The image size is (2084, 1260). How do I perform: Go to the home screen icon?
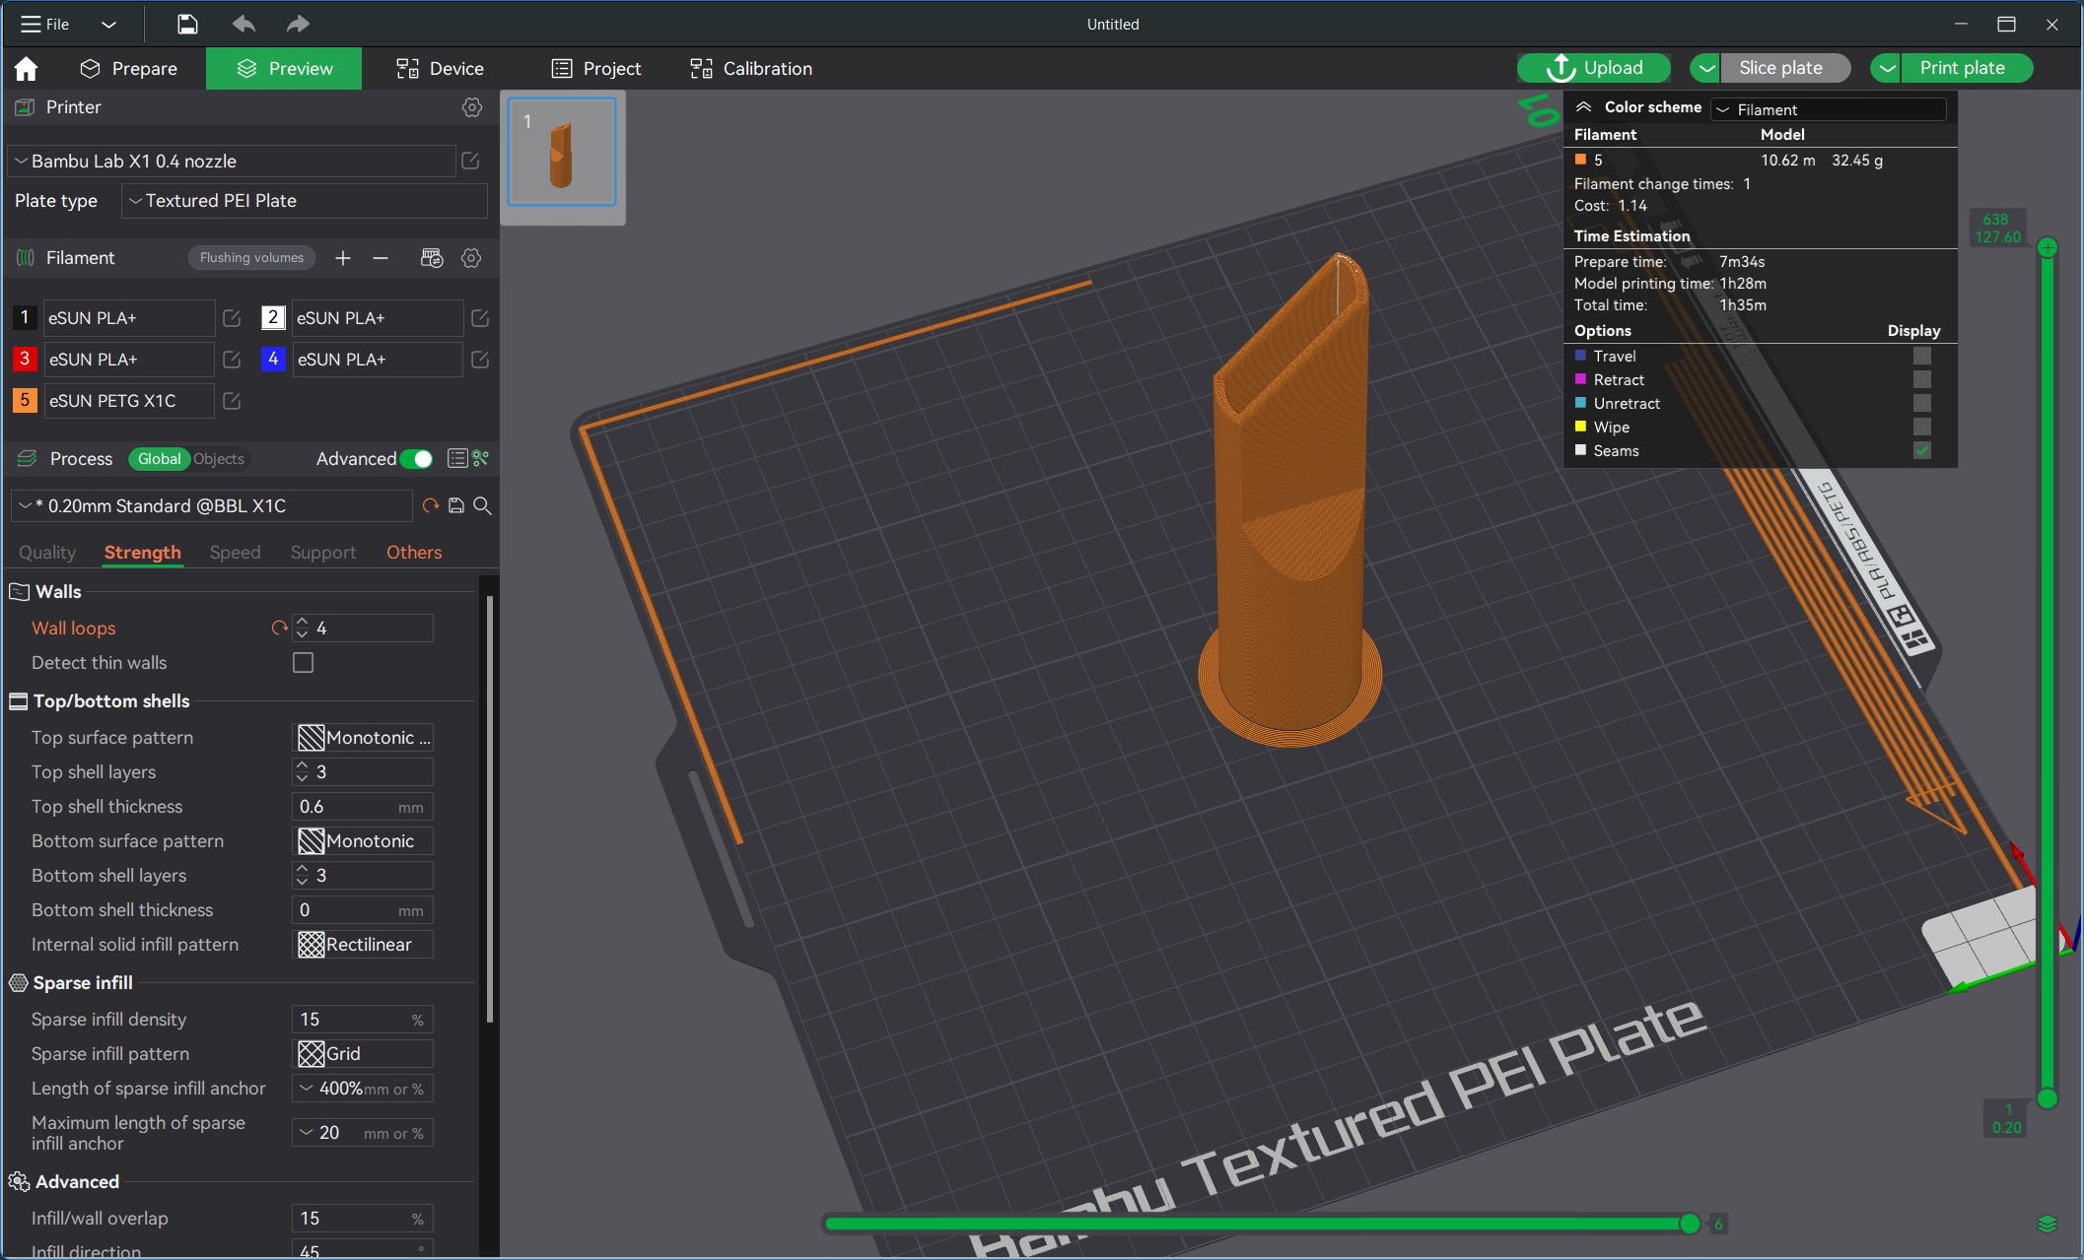click(27, 68)
